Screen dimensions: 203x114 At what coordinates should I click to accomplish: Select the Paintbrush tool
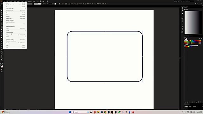tap(2, 26)
